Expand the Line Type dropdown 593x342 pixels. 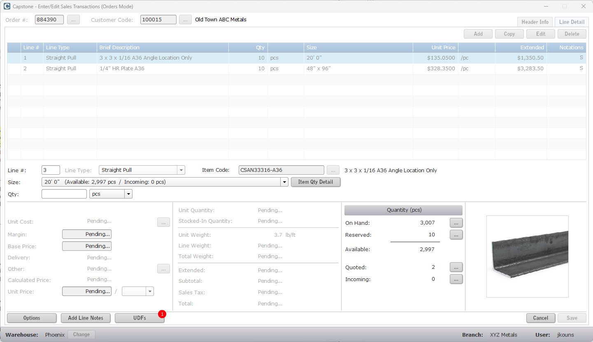[181, 170]
